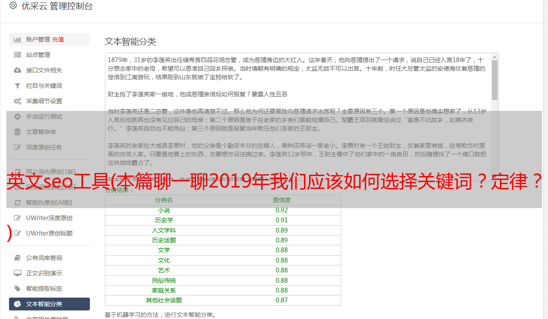The image size is (548, 319).
Task: Click the server icon for 站点管理
Action: tap(18, 55)
